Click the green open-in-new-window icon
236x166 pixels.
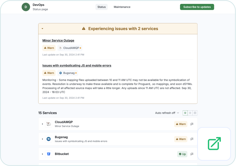tap(214, 144)
